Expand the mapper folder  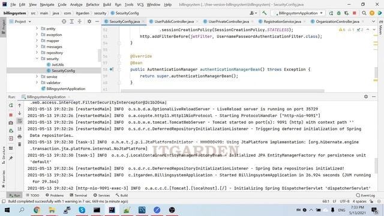pos(37,41)
